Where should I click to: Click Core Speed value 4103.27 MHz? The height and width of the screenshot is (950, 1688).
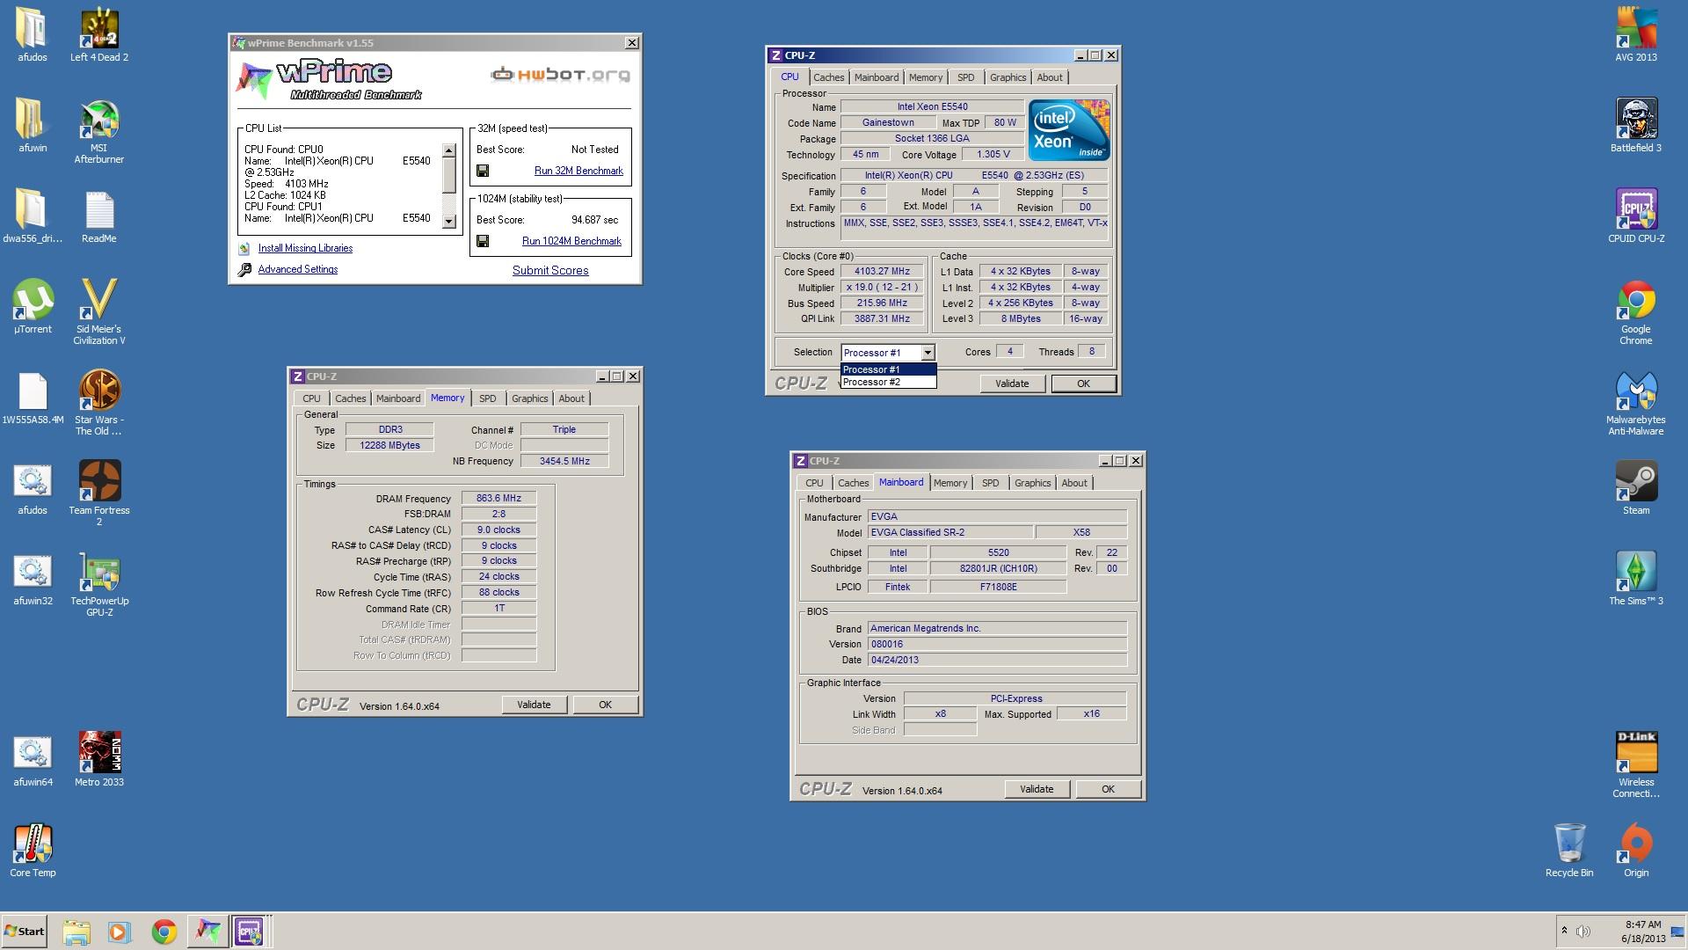(882, 272)
